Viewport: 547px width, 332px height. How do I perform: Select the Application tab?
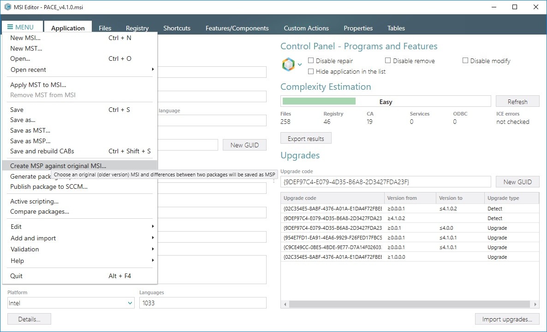[68, 28]
